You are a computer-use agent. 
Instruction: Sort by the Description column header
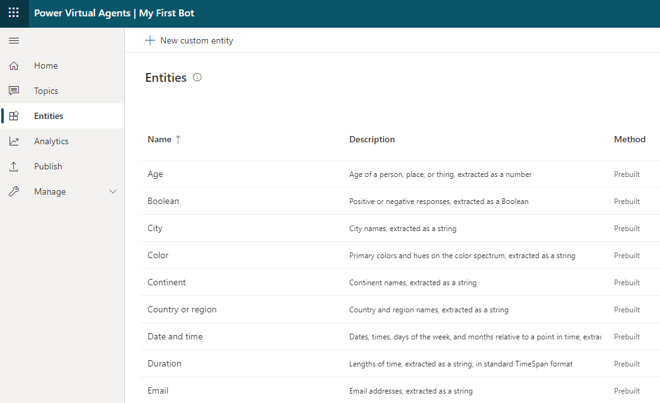pos(372,139)
